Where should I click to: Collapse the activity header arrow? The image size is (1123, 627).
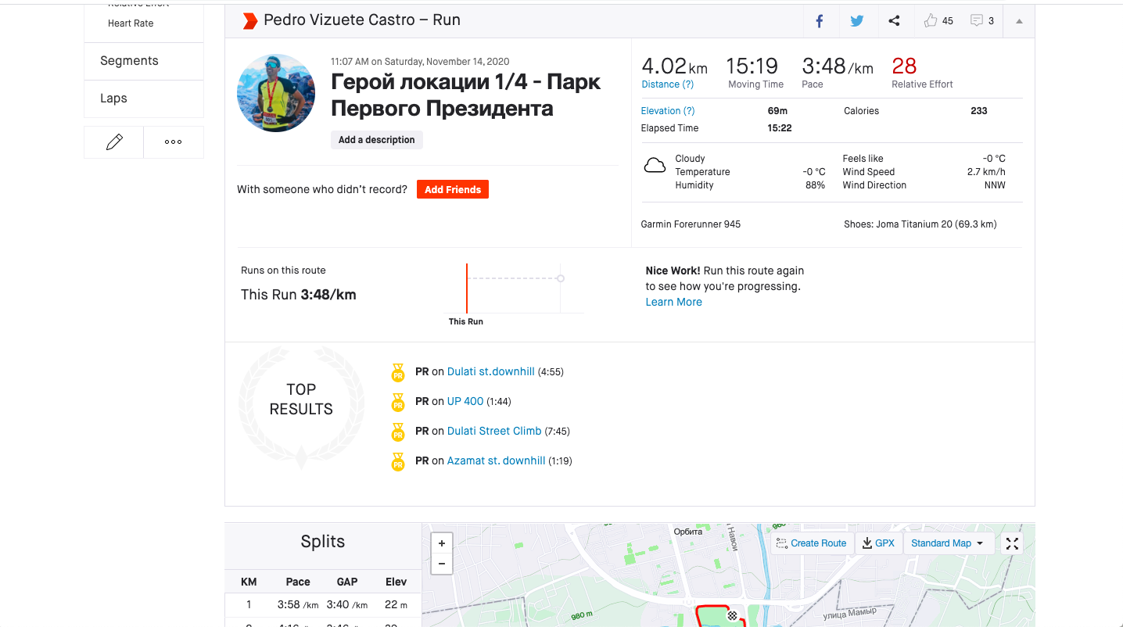click(x=1019, y=21)
